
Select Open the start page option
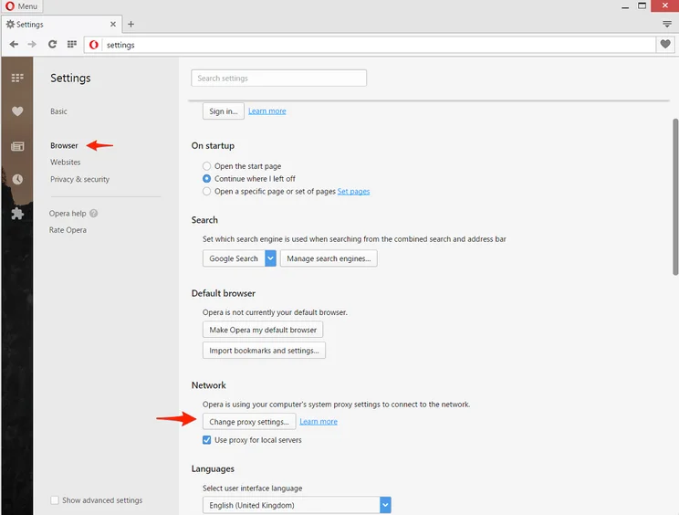click(207, 166)
